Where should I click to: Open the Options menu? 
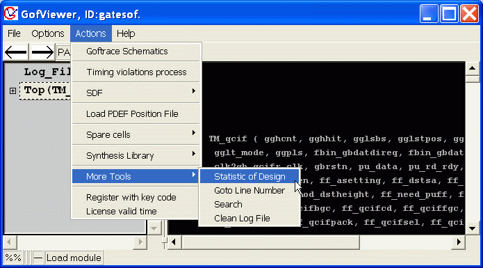click(48, 33)
